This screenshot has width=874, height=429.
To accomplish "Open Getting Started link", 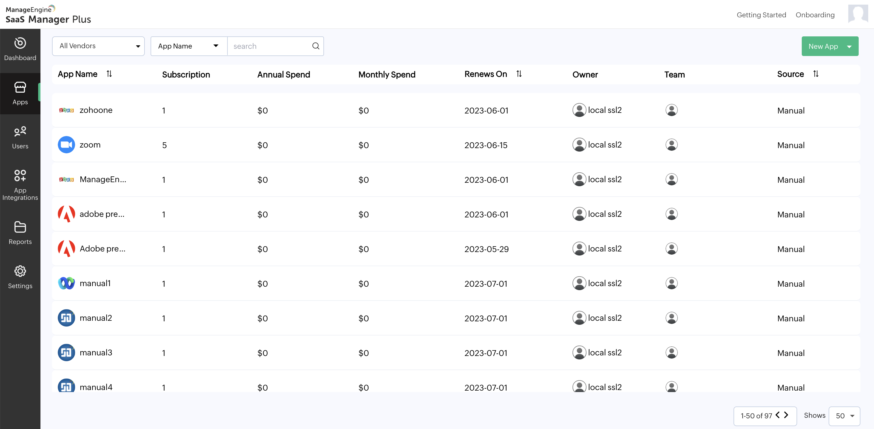I will pyautogui.click(x=761, y=15).
